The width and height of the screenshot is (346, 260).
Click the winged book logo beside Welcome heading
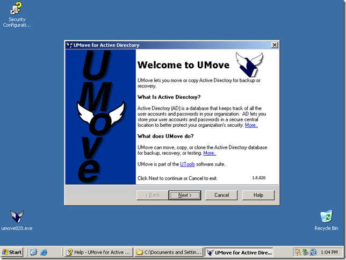pyautogui.click(x=250, y=64)
